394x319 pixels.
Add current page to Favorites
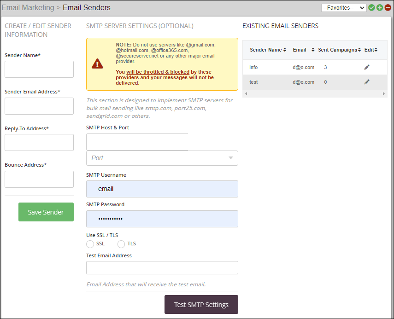[x=380, y=7]
